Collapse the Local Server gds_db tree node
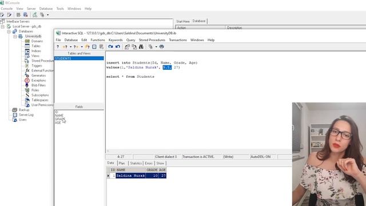This screenshot has height=206, width=366. pos(2,27)
